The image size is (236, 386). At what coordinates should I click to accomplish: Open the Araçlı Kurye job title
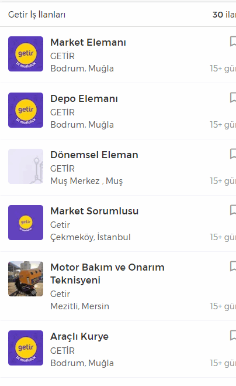coord(79,337)
